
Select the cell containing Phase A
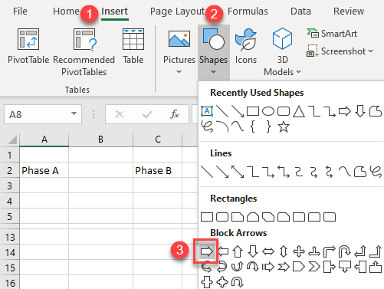[x=44, y=170]
